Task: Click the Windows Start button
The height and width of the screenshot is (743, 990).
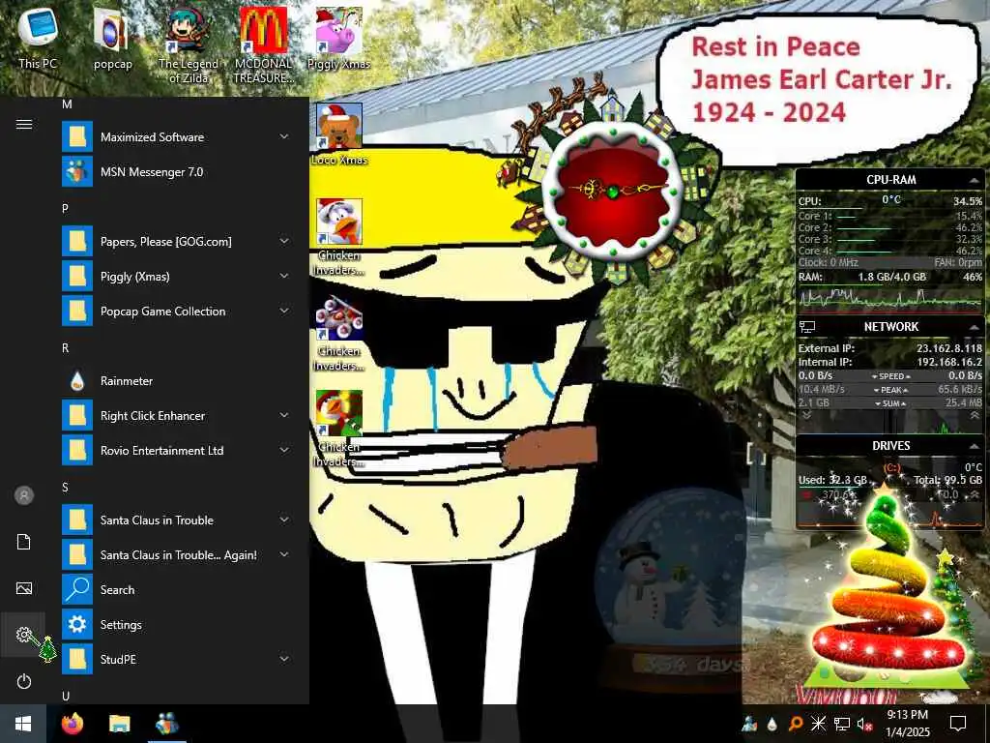Action: coord(23,724)
